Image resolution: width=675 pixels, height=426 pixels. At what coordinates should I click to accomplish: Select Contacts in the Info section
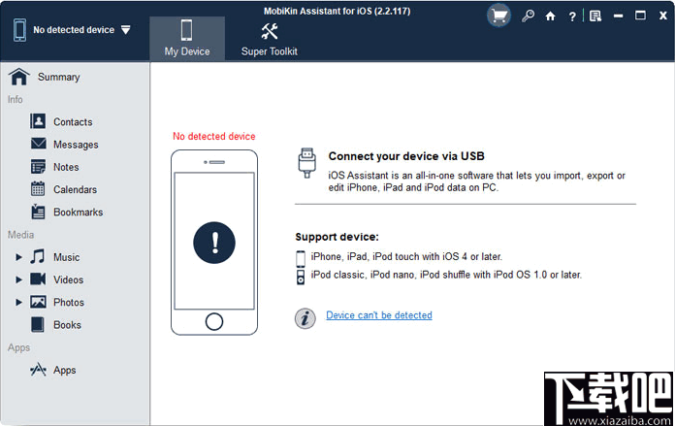coord(73,122)
